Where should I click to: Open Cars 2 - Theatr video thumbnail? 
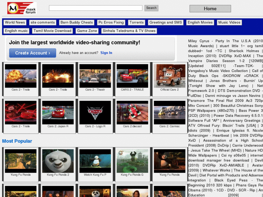pos(95,76)
